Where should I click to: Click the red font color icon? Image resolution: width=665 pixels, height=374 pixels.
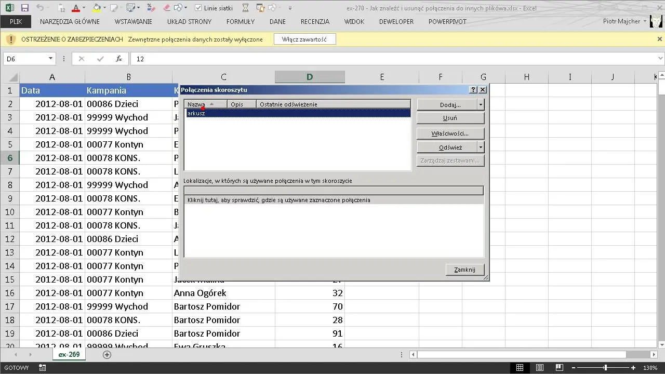[x=76, y=8]
